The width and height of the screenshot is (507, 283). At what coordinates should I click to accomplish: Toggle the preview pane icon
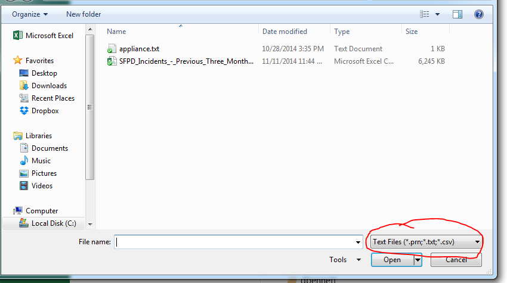click(x=457, y=14)
